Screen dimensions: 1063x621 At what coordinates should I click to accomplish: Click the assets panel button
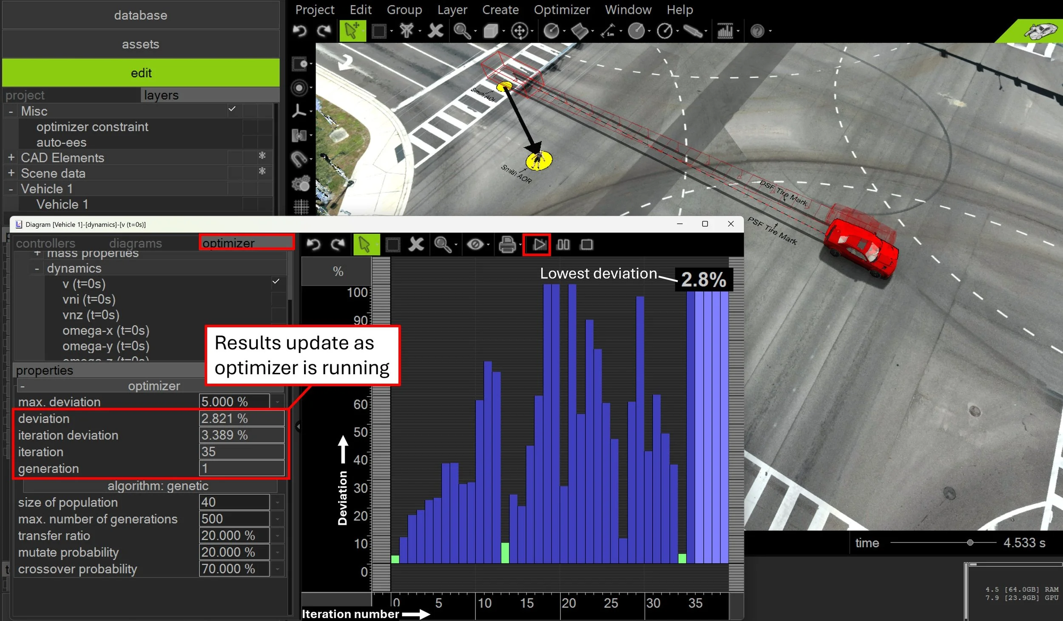coord(141,44)
